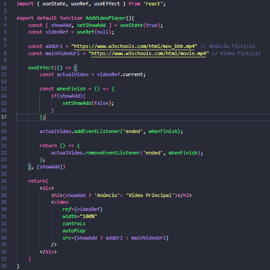Click the AddVideoPlayer function name
270x270 pixels.
(x=106, y=18)
